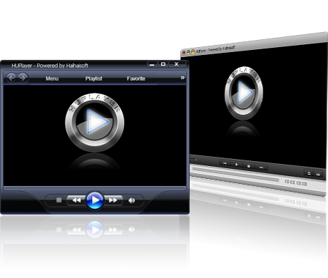The image size is (328, 278).
Task: Click the previous track button in the gray player
Action: (225, 163)
